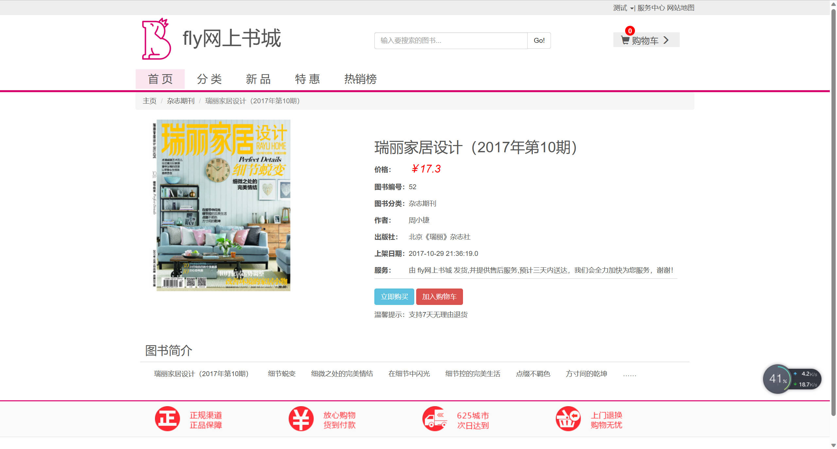Image resolution: width=837 pixels, height=449 pixels.
Task: Focus the book search input field
Action: click(x=451, y=41)
